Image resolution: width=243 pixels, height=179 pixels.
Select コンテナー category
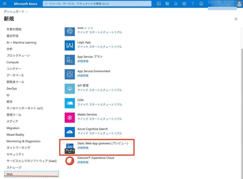(14, 69)
